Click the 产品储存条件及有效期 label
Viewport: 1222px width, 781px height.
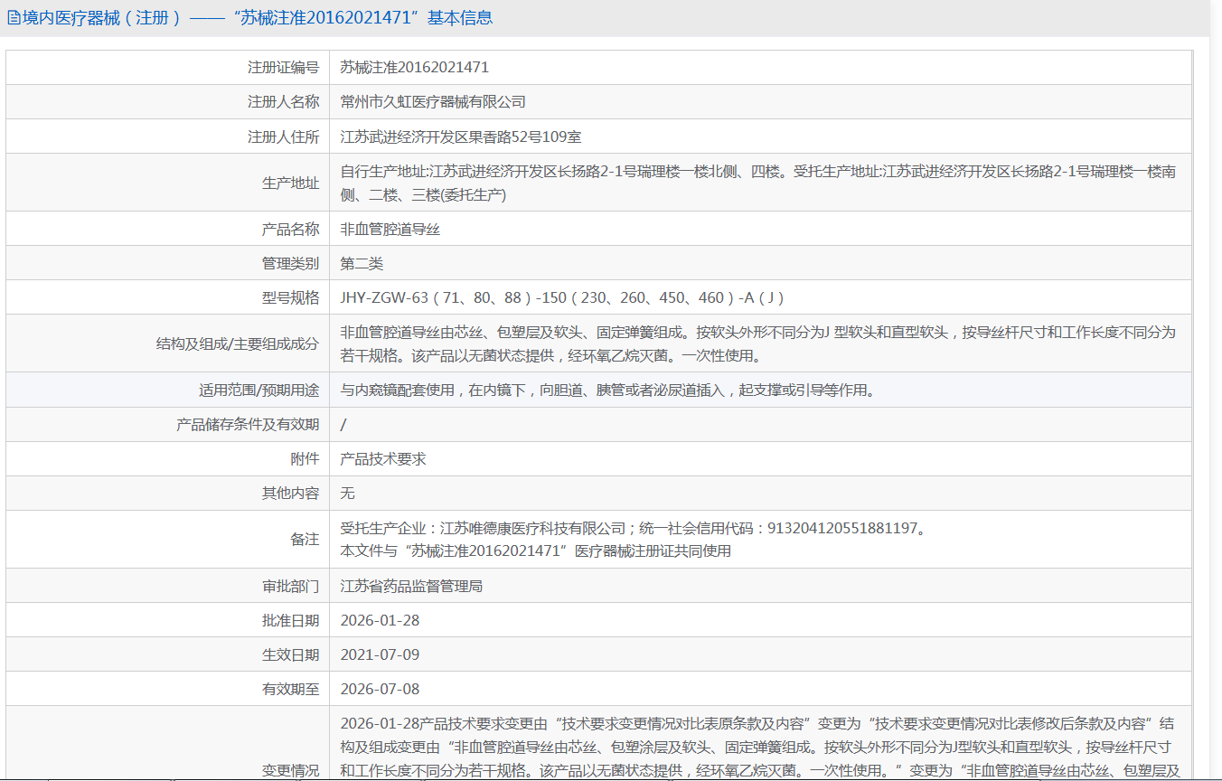pyautogui.click(x=248, y=425)
